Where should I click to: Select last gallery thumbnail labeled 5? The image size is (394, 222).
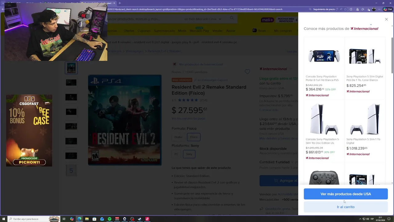[x=71, y=171]
